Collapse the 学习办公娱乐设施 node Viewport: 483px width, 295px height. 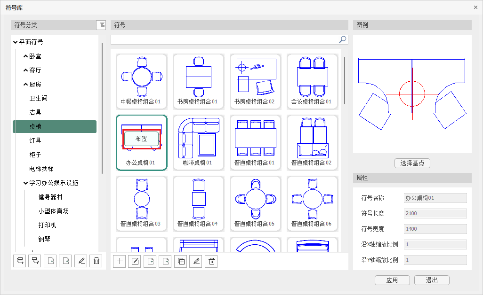[x=25, y=183]
